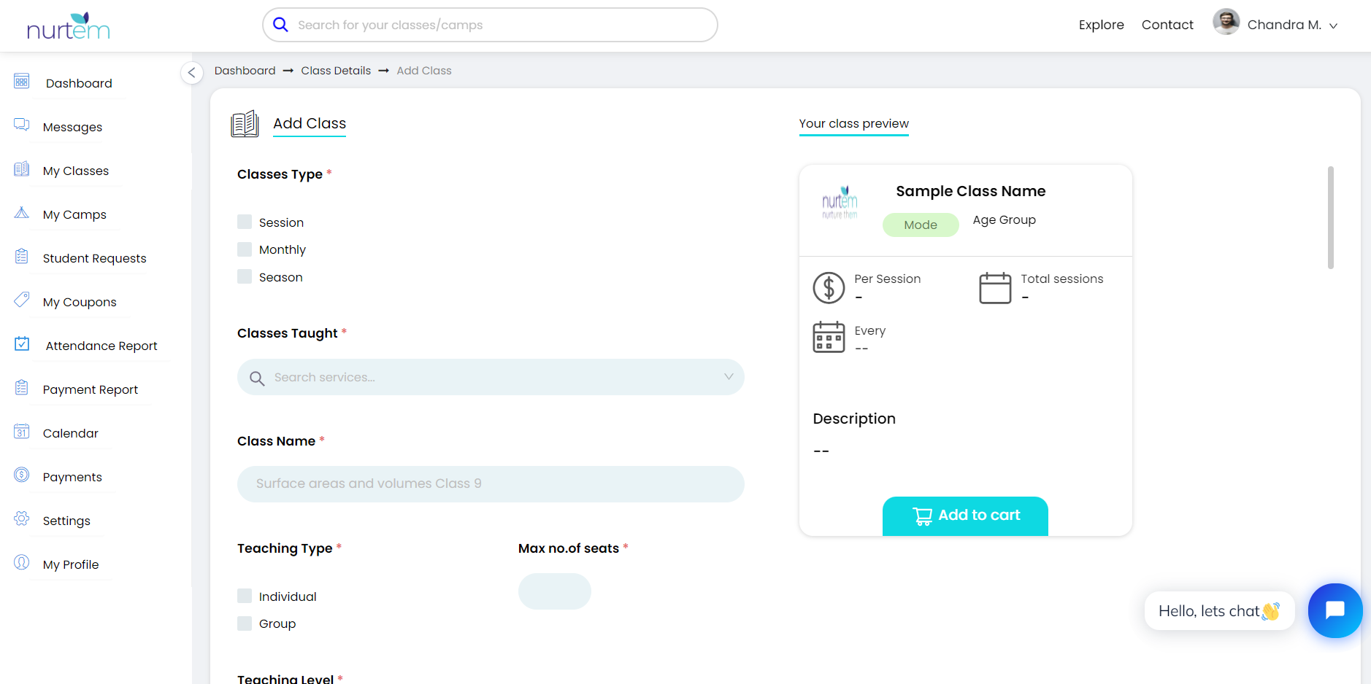Open the My Coupons section

[x=21, y=300]
